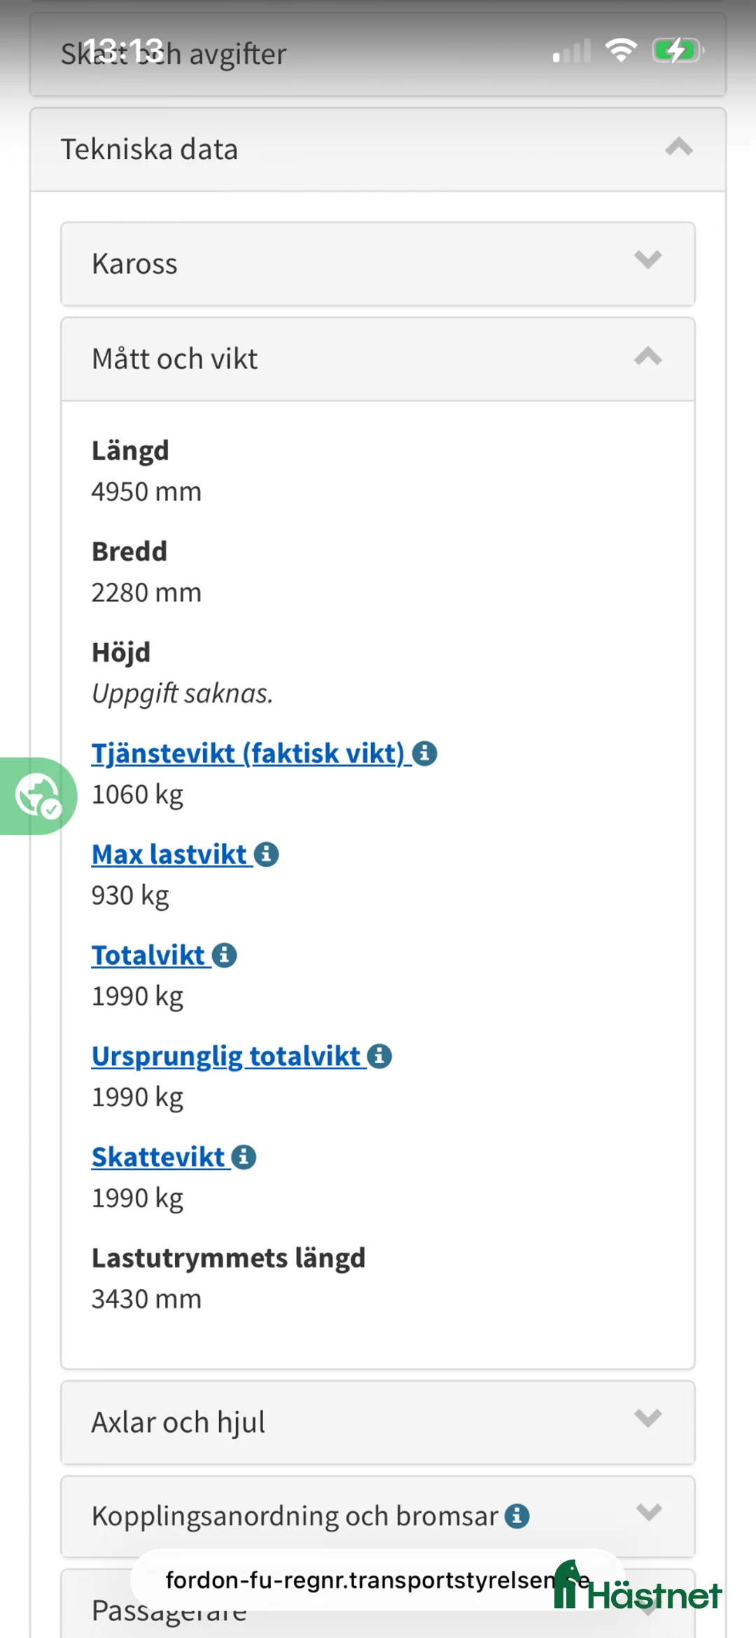Tap the Wi-Fi icon in status bar

[x=620, y=49]
